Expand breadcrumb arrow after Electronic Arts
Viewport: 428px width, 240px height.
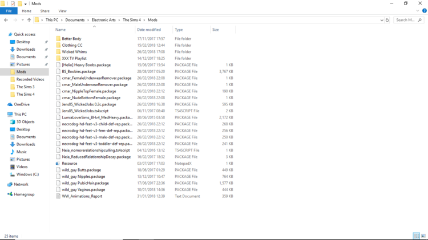(119, 20)
